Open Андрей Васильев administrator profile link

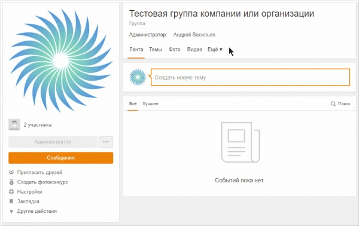coord(194,35)
